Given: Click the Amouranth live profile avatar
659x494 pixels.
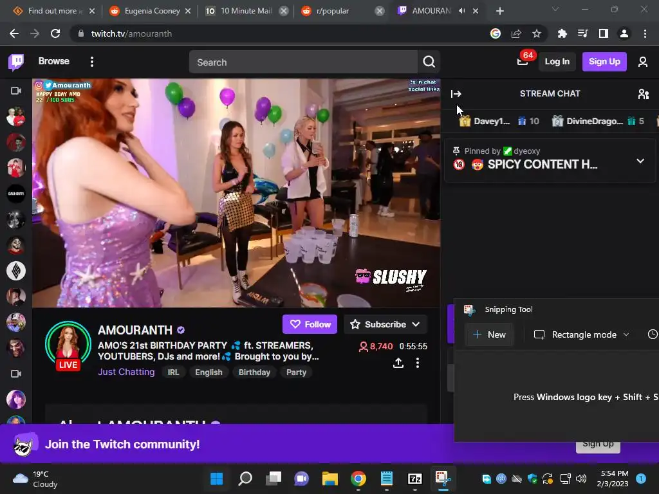Looking at the screenshot, I should coord(68,345).
